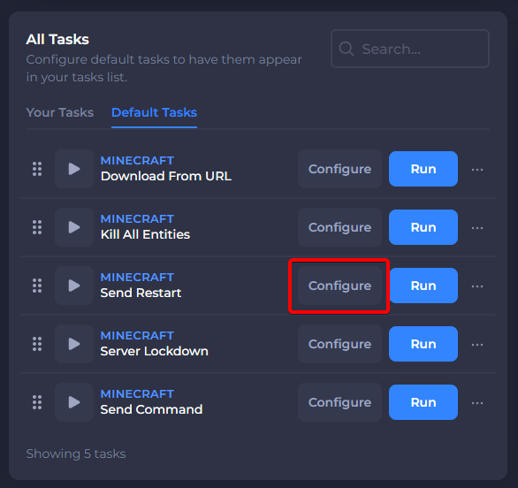Image resolution: width=518 pixels, height=488 pixels.
Task: Click the Search tasks input field
Action: coord(410,49)
